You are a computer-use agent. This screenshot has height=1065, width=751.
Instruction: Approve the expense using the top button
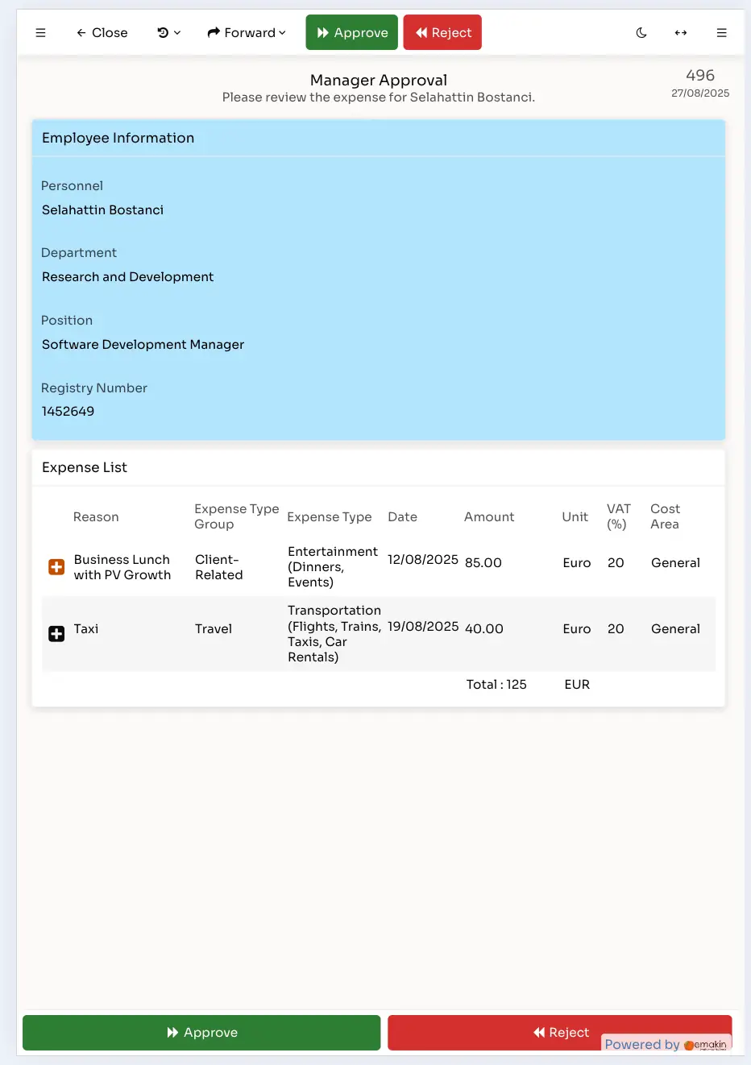(x=351, y=32)
